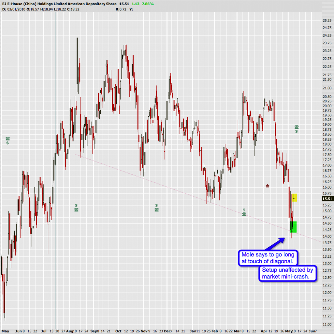Click the Oct date axis label
The width and height of the screenshot is (334, 334).
(x=118, y=331)
